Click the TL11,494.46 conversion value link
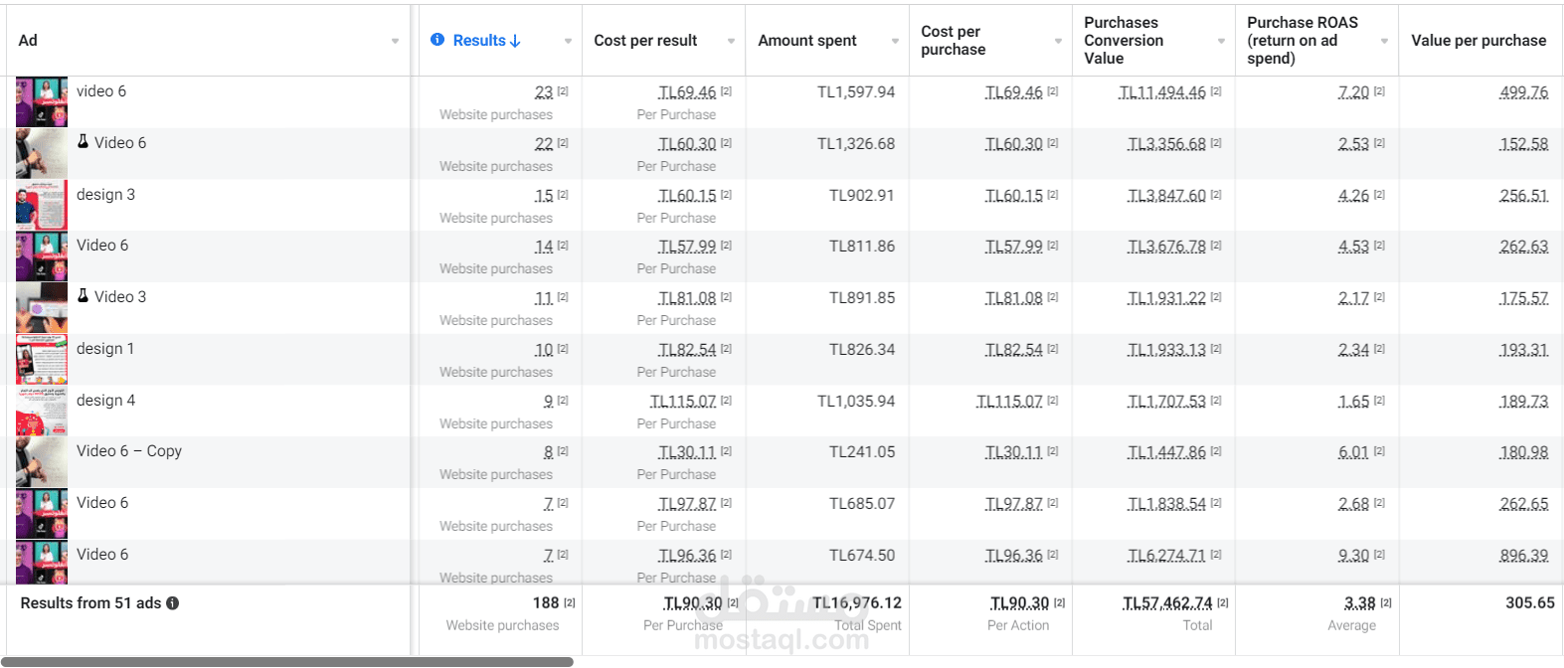This screenshot has width=1564, height=668. point(1162,92)
